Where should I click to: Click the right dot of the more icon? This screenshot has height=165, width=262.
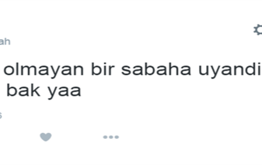pos(117,137)
